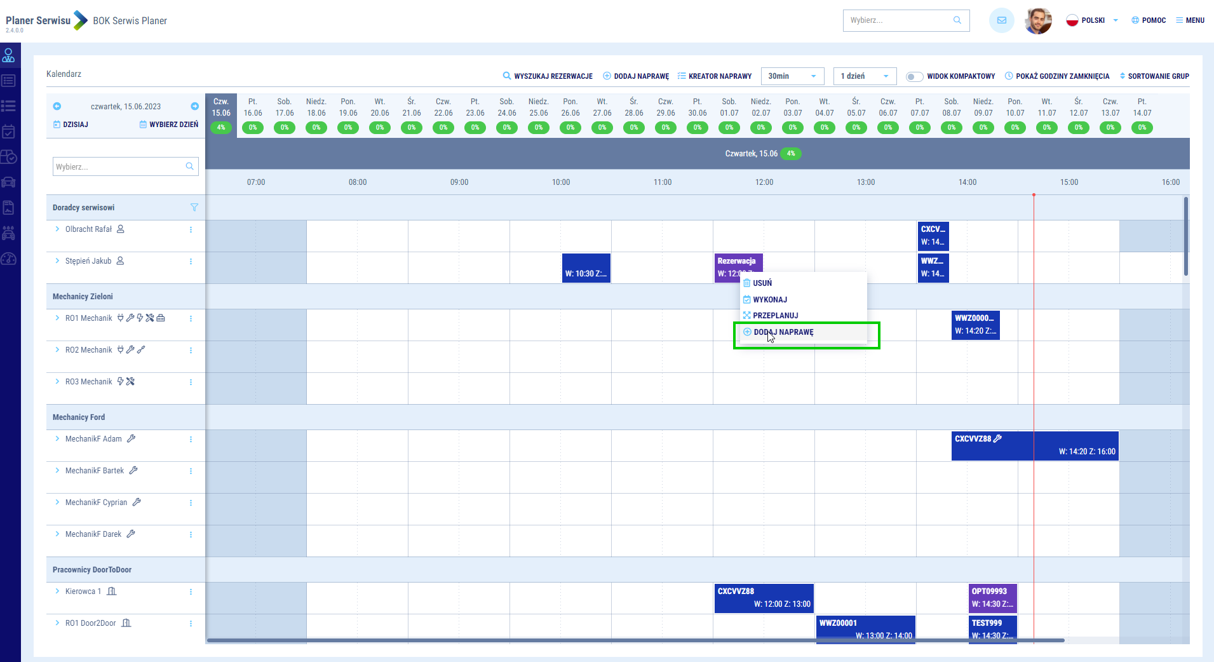
Task: Click the Dzisiaj button
Action: click(x=71, y=125)
